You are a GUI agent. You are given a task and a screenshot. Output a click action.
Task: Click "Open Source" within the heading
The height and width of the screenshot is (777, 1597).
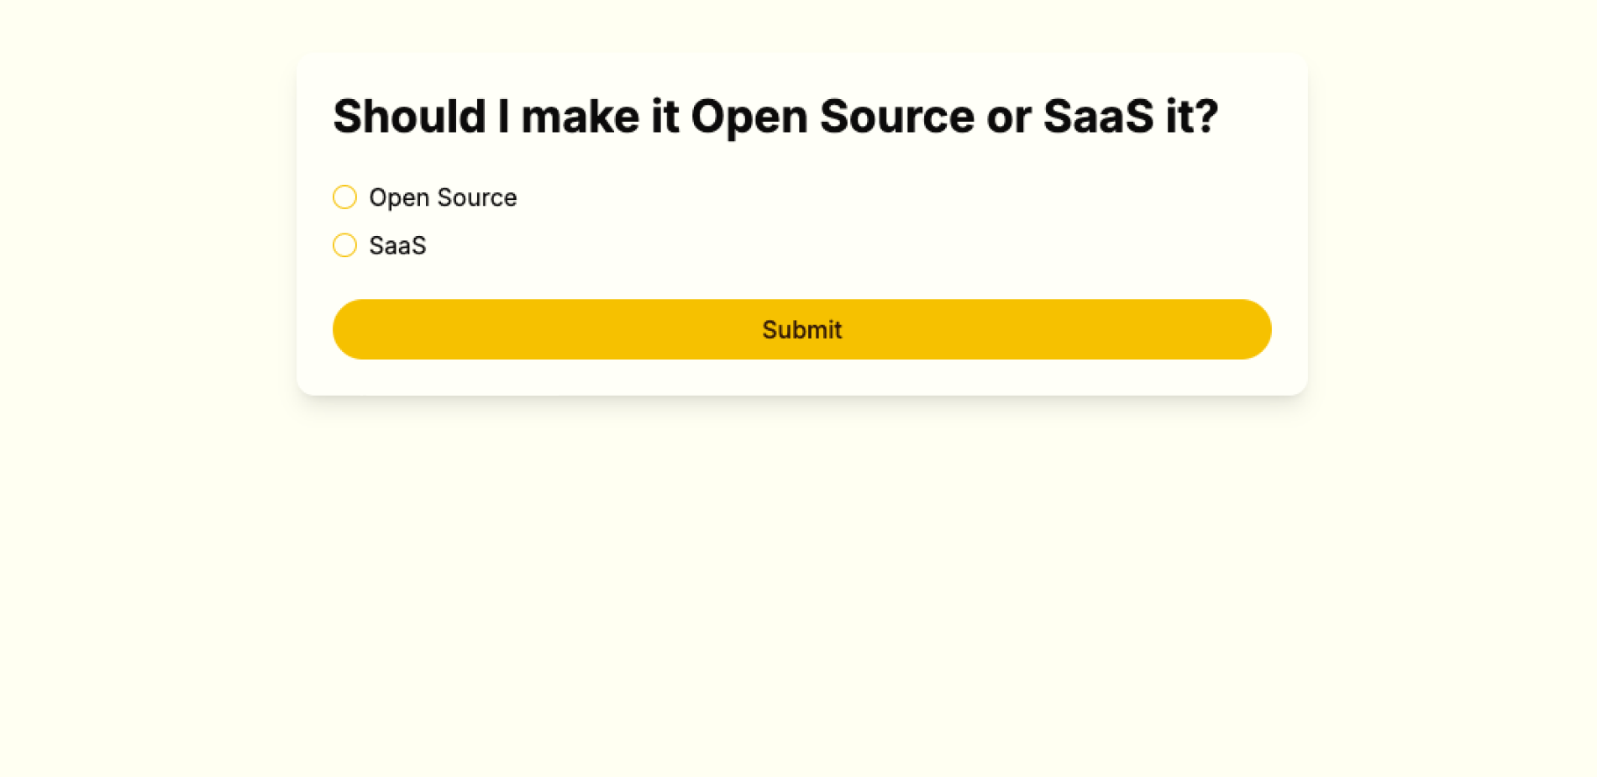[x=833, y=116]
